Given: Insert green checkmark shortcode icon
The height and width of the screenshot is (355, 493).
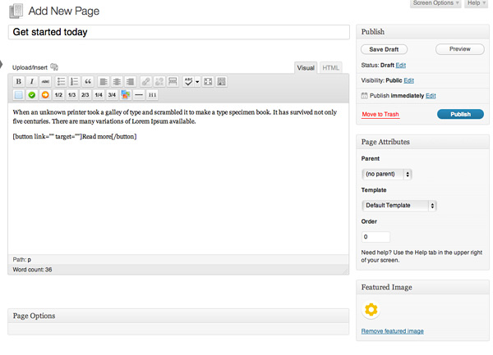Looking at the screenshot, I should [x=32, y=95].
